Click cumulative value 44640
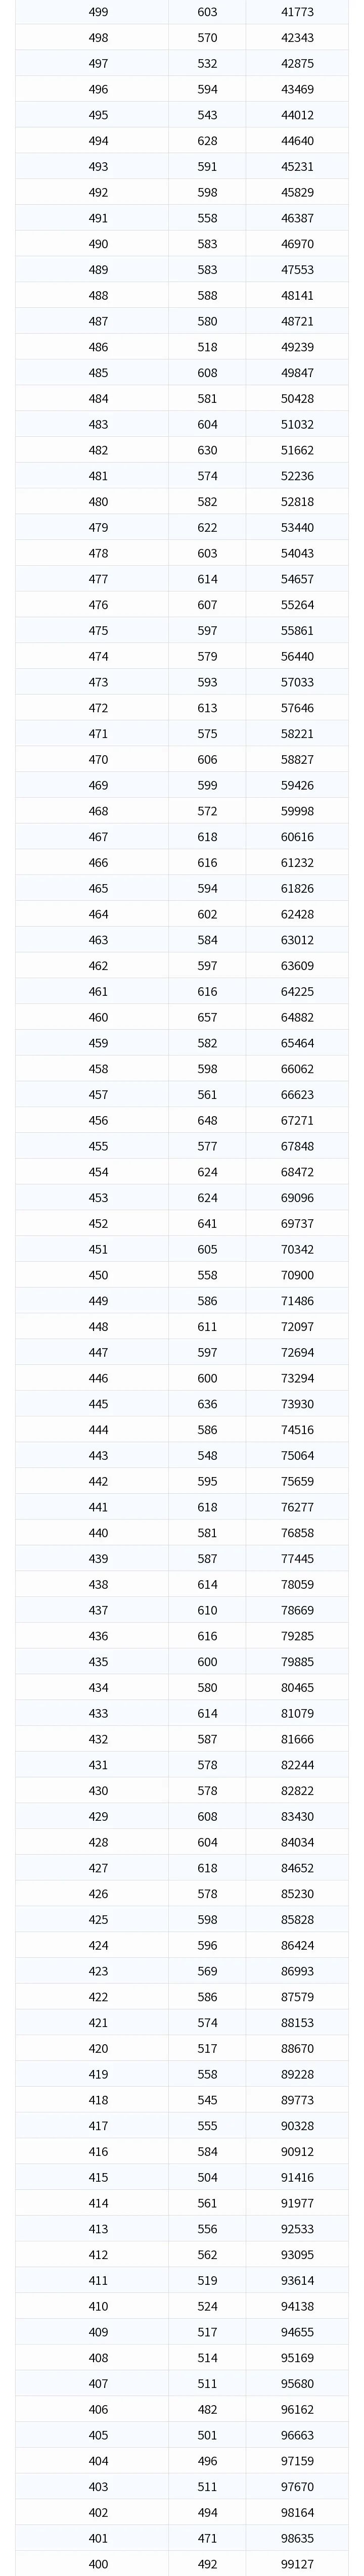 point(297,141)
